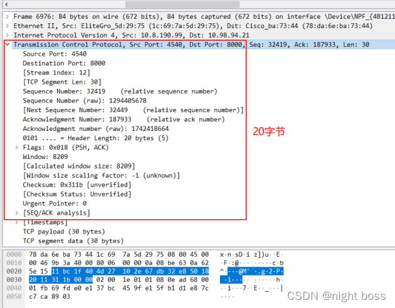The height and width of the screenshot is (308, 395).
Task: Collapse the Transmission Control Protocol section
Action: pos(8,44)
